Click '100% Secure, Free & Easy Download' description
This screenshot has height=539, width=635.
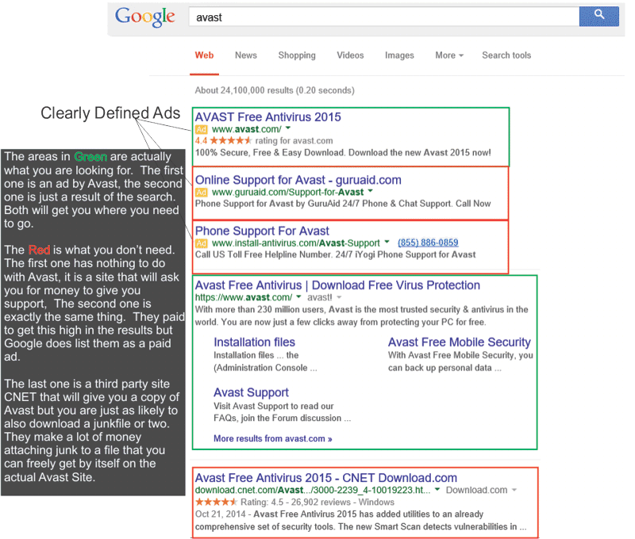(343, 153)
